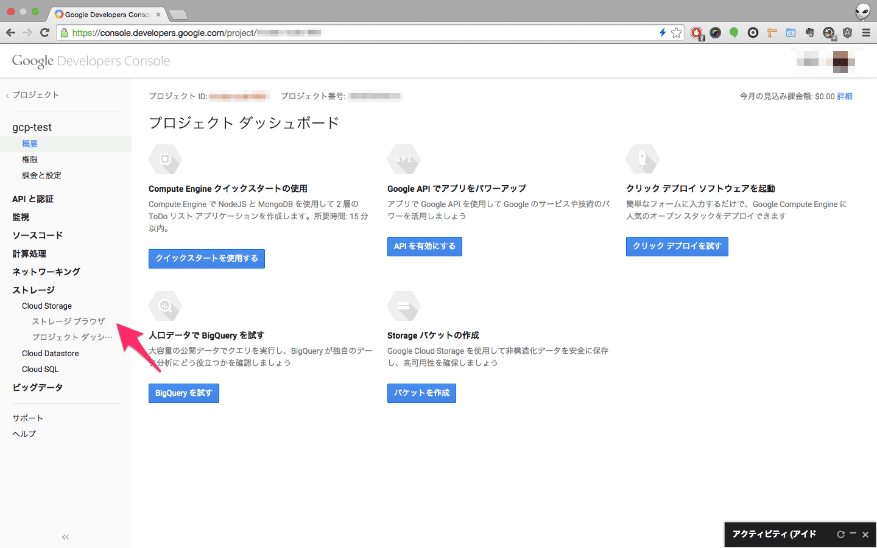Open ストレージ ブラウザ in the sidebar
Image resolution: width=877 pixels, height=548 pixels.
click(68, 321)
